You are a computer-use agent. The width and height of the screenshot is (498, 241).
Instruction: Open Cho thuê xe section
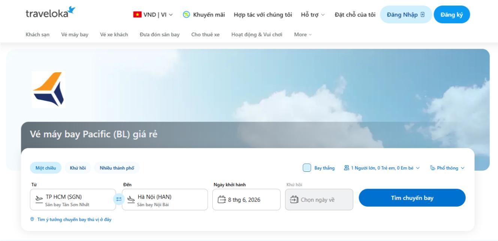point(205,35)
